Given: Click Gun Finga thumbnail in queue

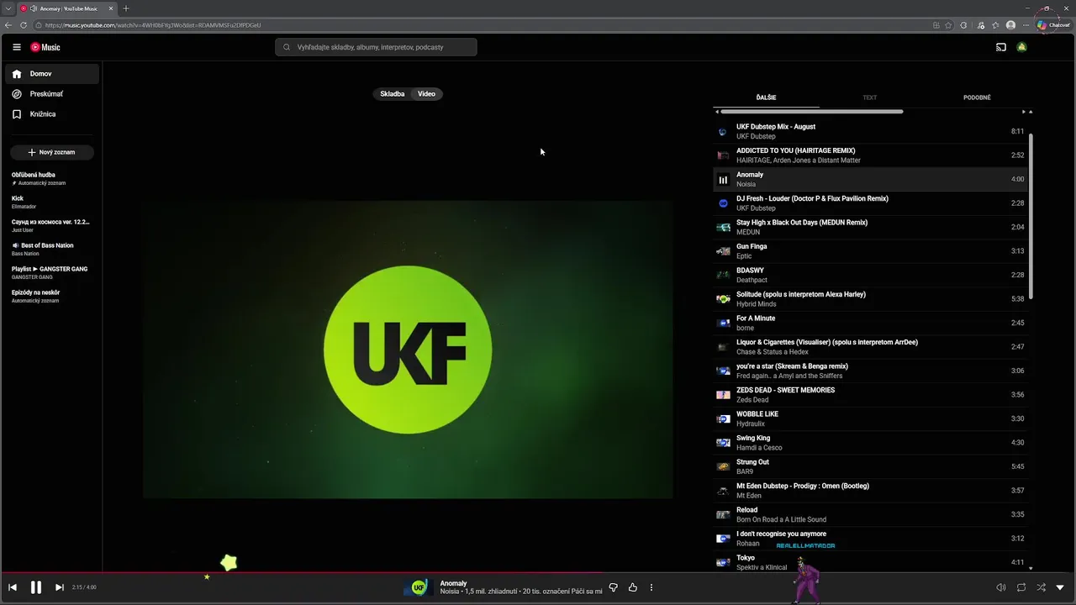Looking at the screenshot, I should [x=723, y=251].
